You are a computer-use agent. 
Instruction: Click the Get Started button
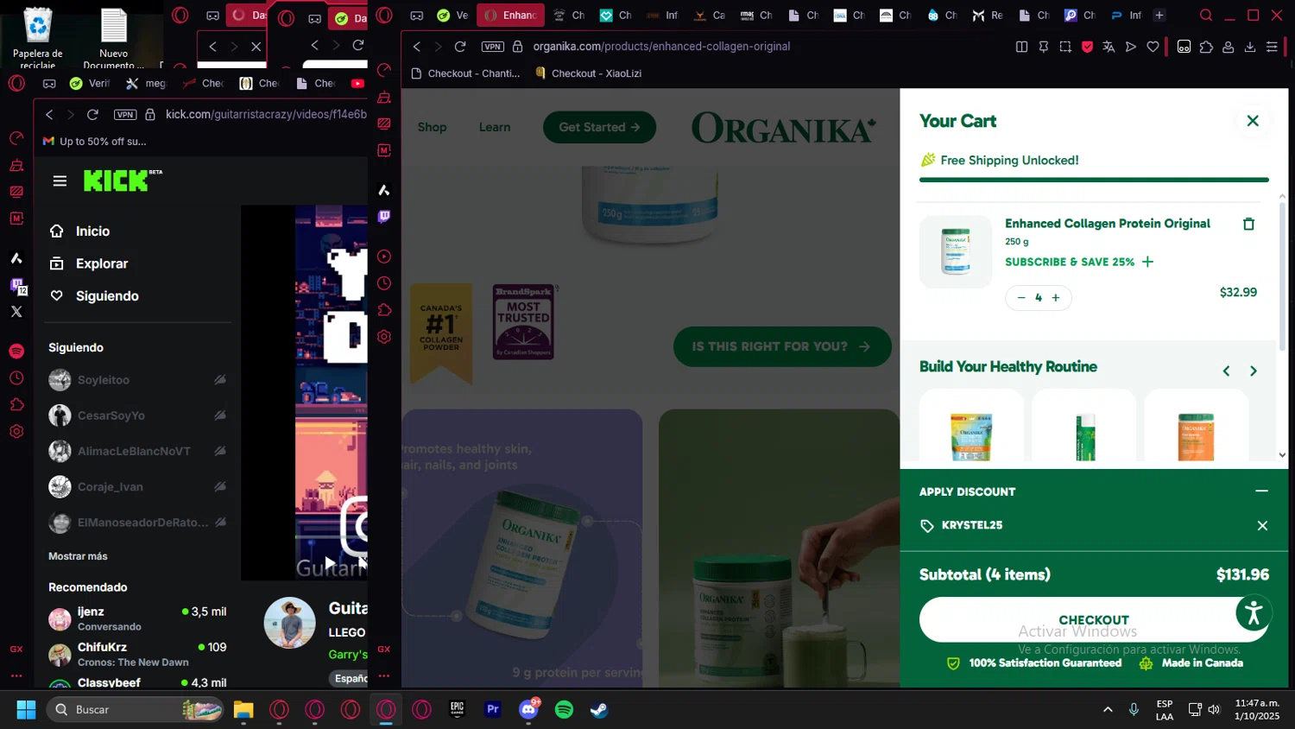[x=599, y=127]
